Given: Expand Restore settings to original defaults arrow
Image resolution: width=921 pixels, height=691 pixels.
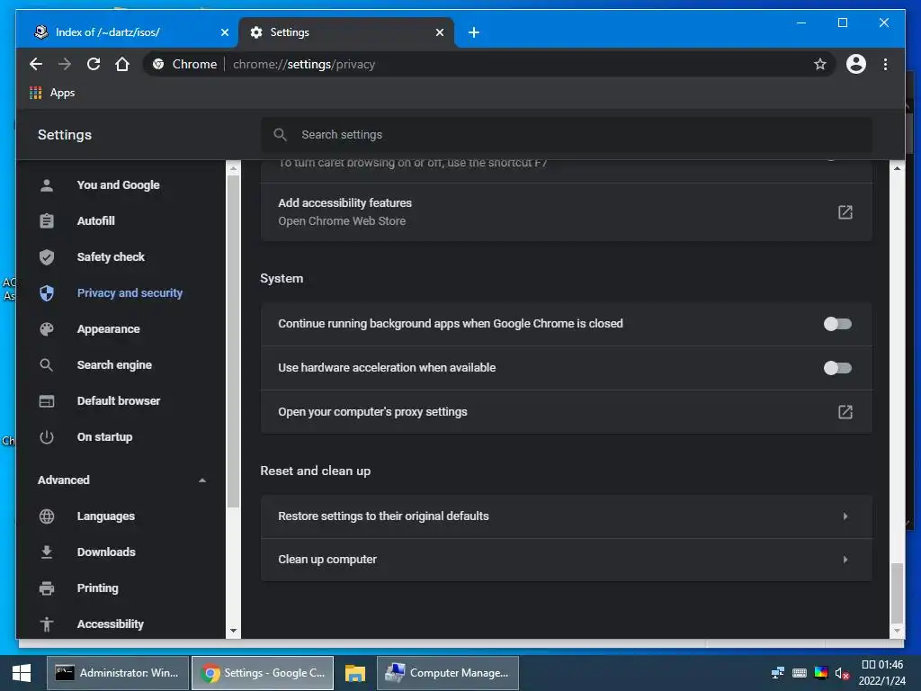Looking at the screenshot, I should [x=845, y=516].
